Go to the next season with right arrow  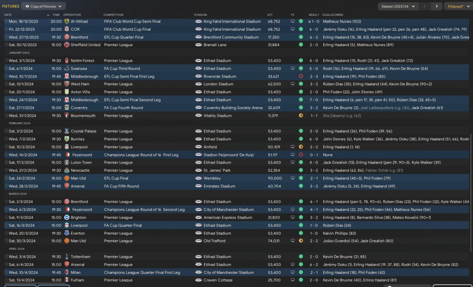click(x=437, y=6)
